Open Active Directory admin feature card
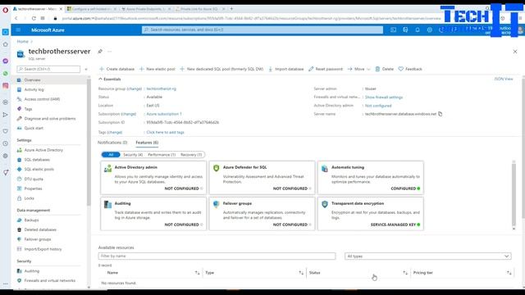Screen dimensions: 525x295 [x=153, y=178]
